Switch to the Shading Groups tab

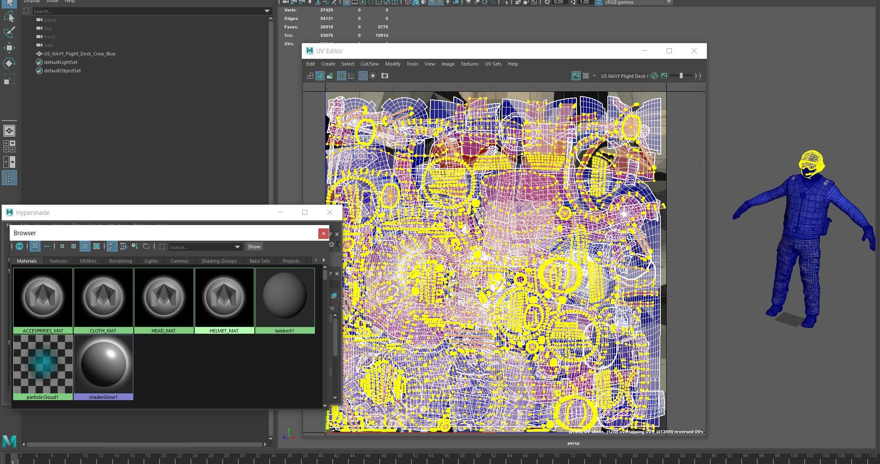[x=219, y=261]
